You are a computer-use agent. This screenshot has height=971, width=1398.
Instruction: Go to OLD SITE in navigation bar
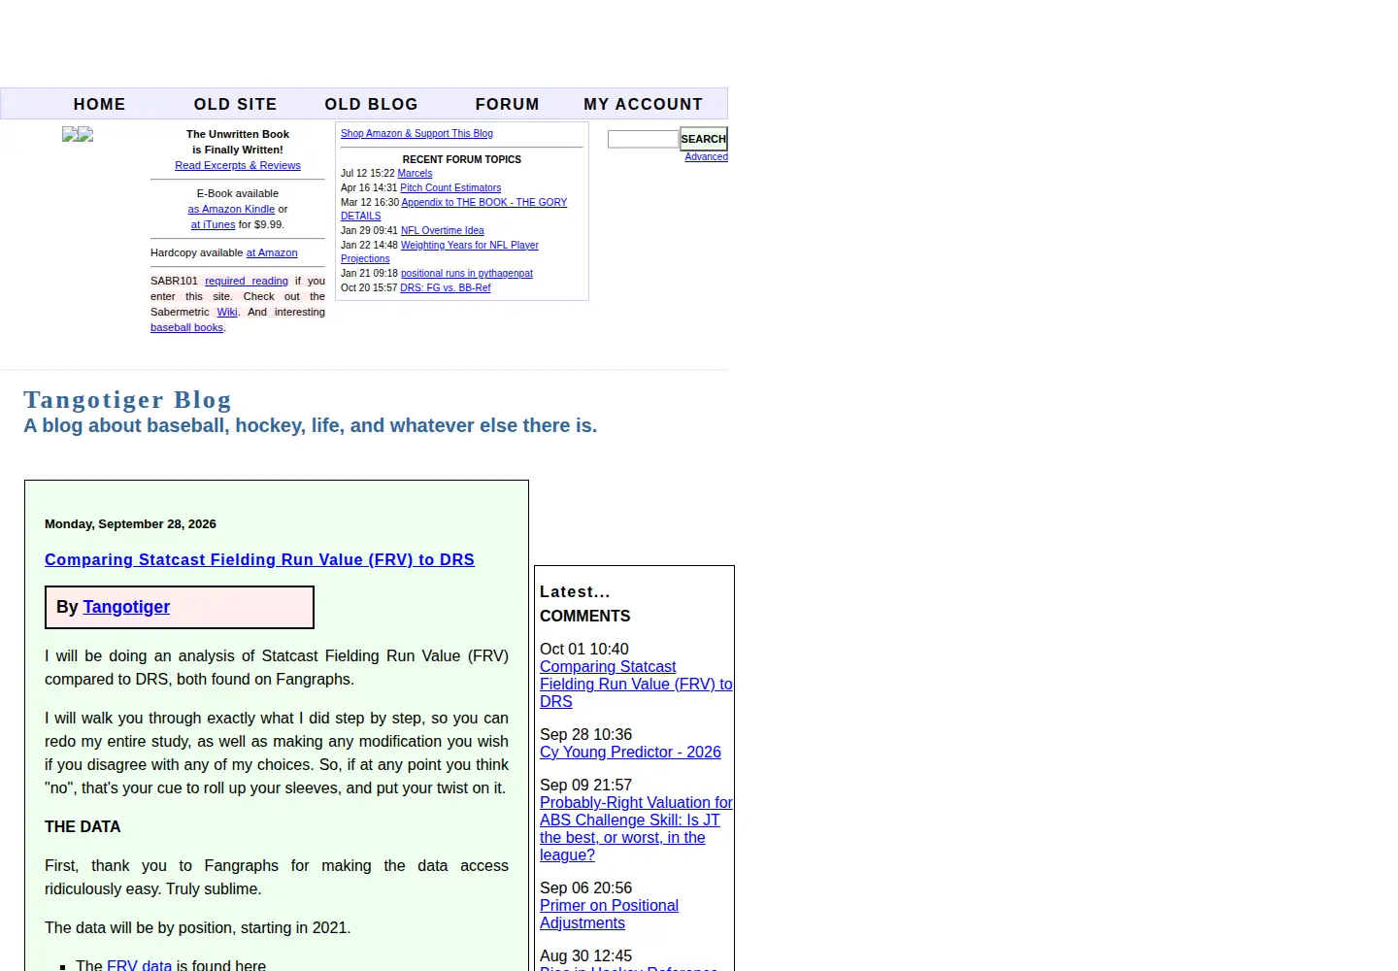coord(235,104)
